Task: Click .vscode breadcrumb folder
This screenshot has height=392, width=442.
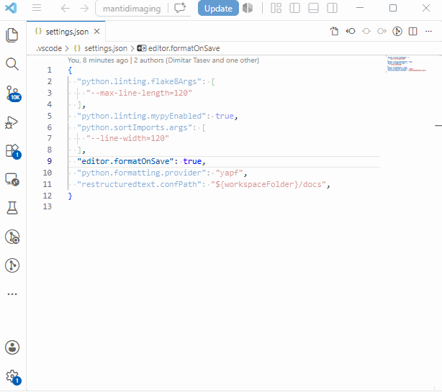Action: tap(49, 48)
